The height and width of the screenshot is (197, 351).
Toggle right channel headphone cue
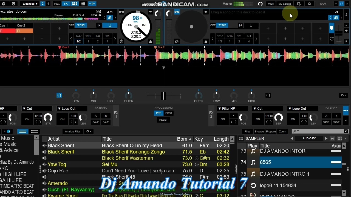pyautogui.click(x=268, y=95)
